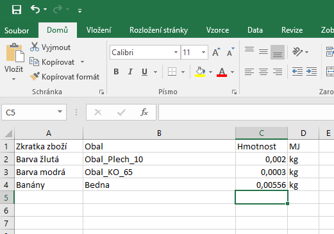Click Increase Indent icon
Screen dimensions: 334x234
pyautogui.click(x=312, y=72)
